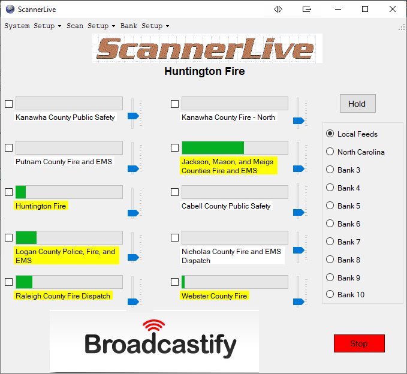Image resolution: width=407 pixels, height=374 pixels.
Task: Expand the Scan Setup dropdown arrow
Action: [x=113, y=26]
